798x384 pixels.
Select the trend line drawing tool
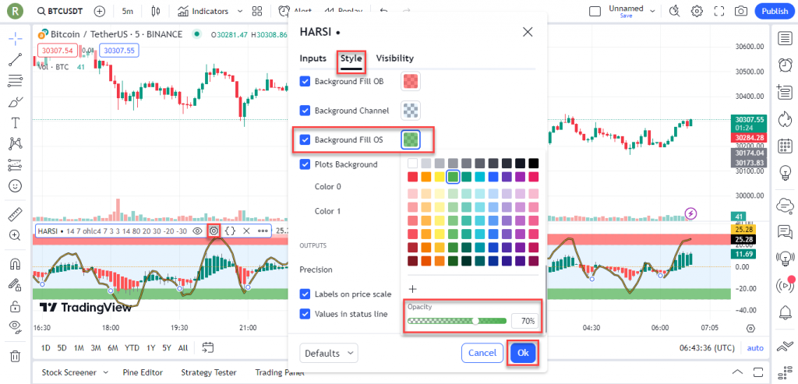(16, 59)
